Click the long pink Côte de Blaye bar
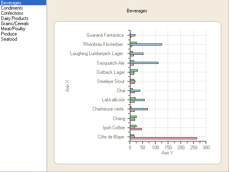Viewport: 229px width, 172px height. tap(163, 138)
